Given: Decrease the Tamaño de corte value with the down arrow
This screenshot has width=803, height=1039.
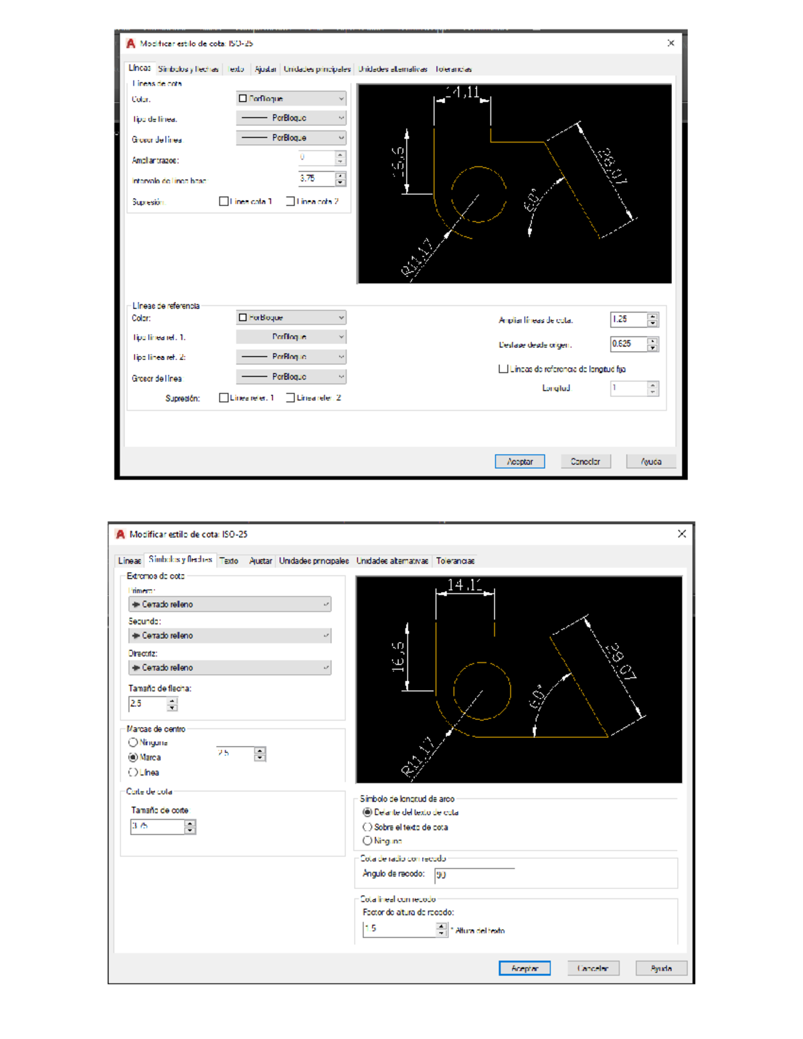Looking at the screenshot, I should 190,830.
